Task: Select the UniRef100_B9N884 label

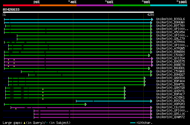Action: (x=170, y=52)
